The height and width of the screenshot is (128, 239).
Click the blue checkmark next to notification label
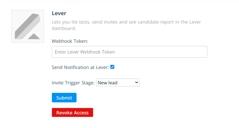click(112, 67)
